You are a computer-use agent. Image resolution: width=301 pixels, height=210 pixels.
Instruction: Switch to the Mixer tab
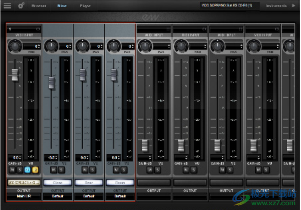62,6
